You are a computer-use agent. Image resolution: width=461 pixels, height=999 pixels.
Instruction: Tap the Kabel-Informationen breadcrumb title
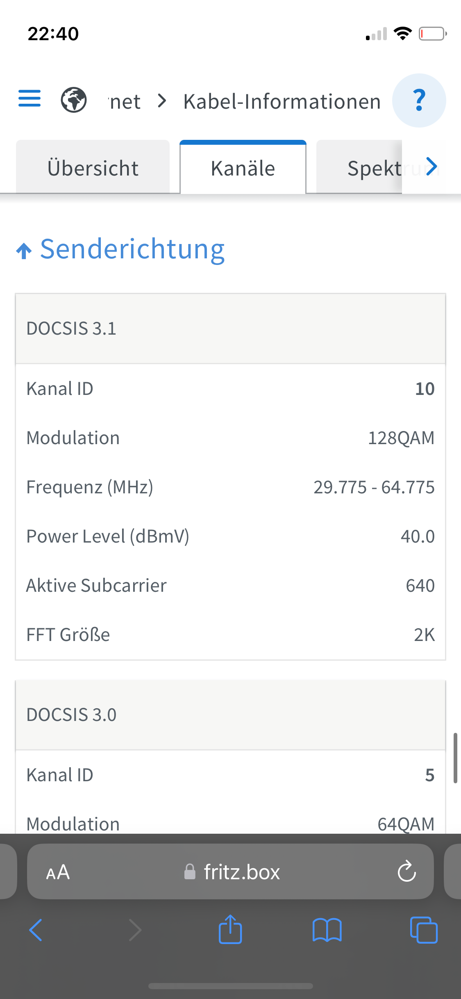[x=282, y=101]
